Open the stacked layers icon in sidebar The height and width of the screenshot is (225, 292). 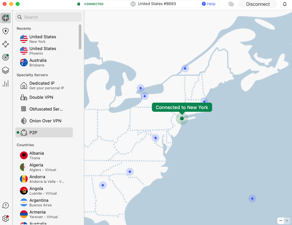tap(6, 70)
